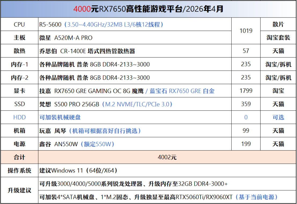297x204 pixels.
Task: Select the GPU price 1799
Action: tap(246, 91)
